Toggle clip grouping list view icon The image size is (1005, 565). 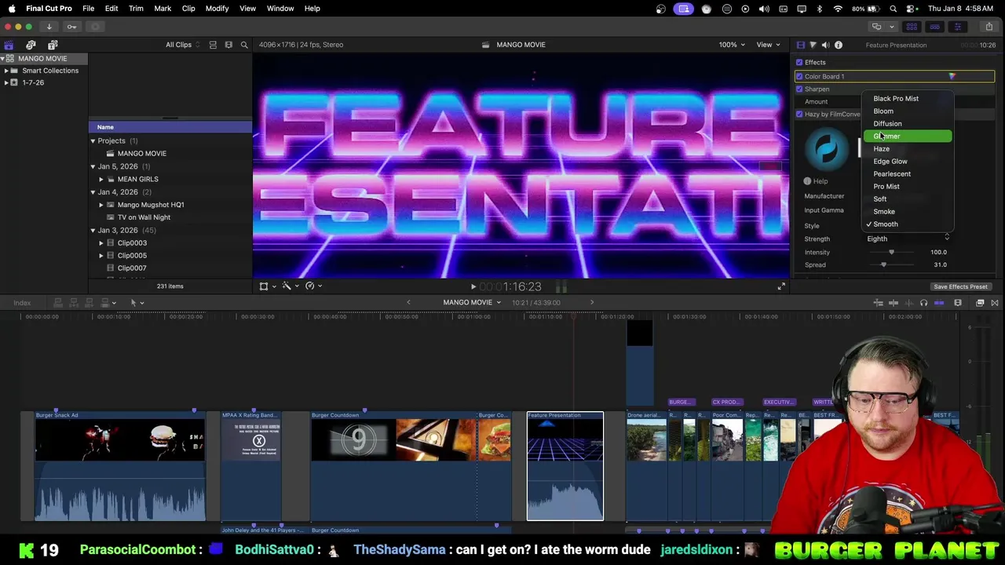click(213, 45)
